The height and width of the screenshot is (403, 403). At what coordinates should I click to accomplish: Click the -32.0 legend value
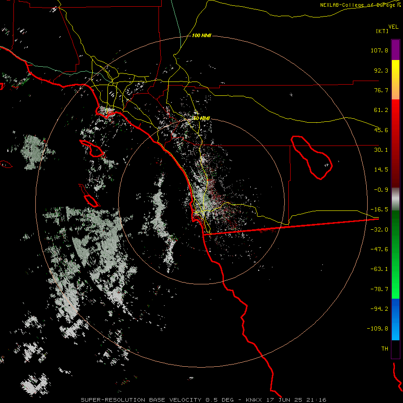pyautogui.click(x=379, y=230)
